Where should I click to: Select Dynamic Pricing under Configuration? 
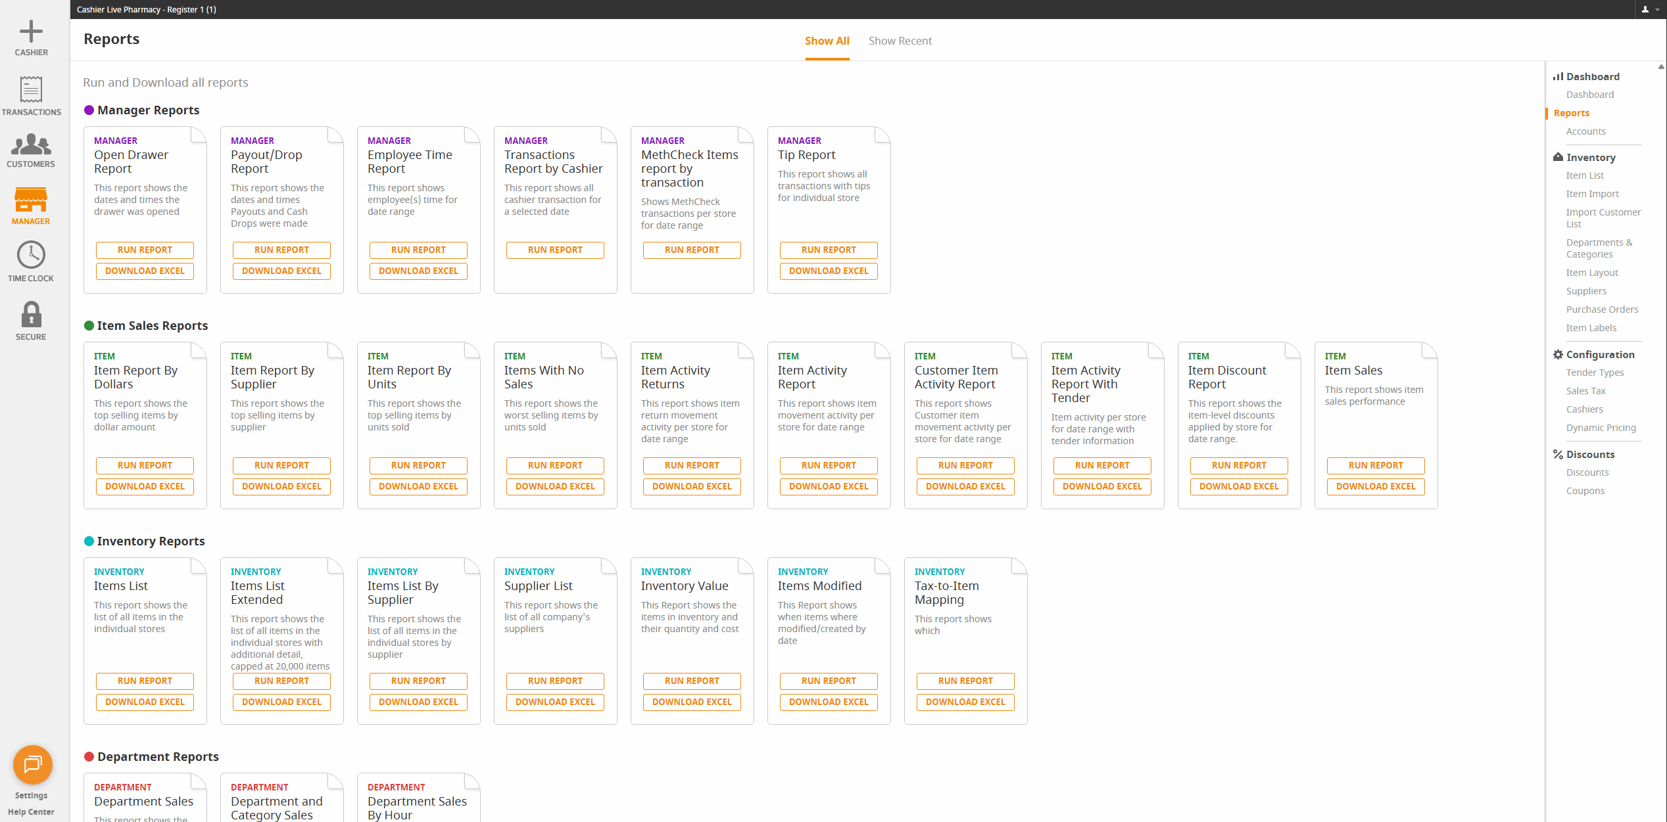pyautogui.click(x=1601, y=427)
